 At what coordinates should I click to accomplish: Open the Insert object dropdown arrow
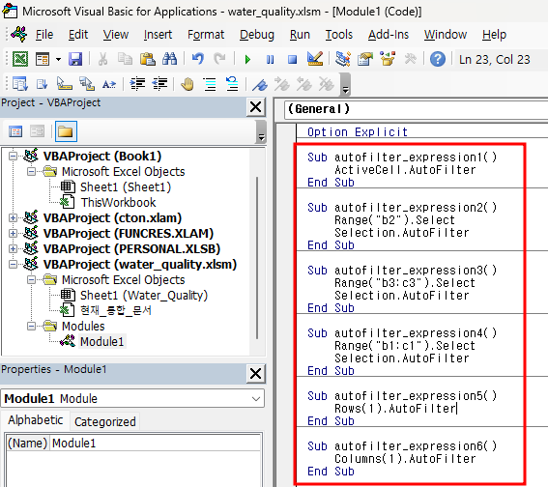pos(58,59)
